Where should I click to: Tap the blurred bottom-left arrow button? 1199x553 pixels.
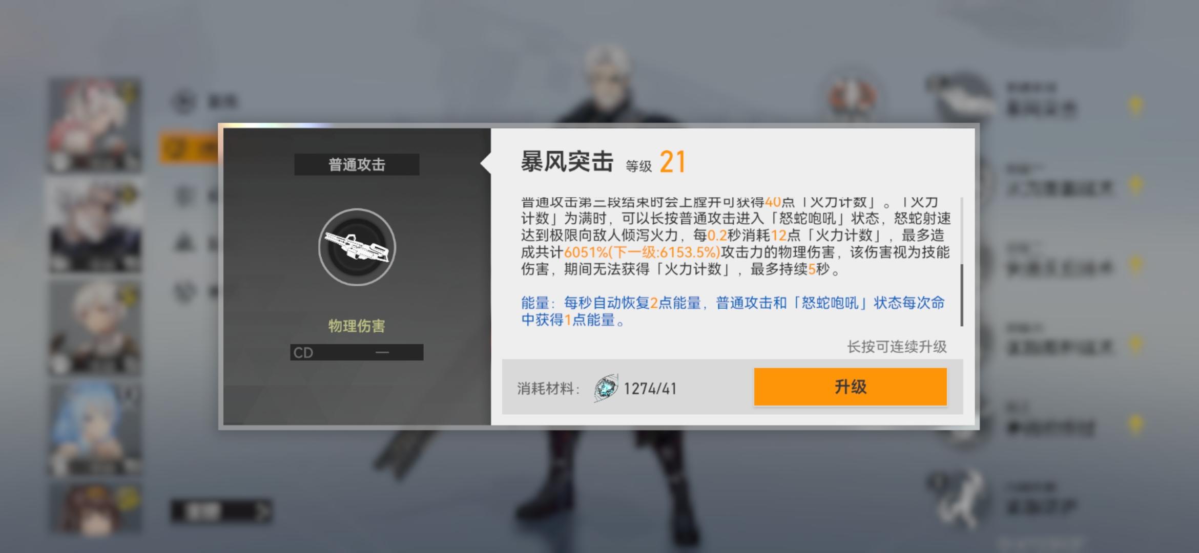click(x=221, y=511)
